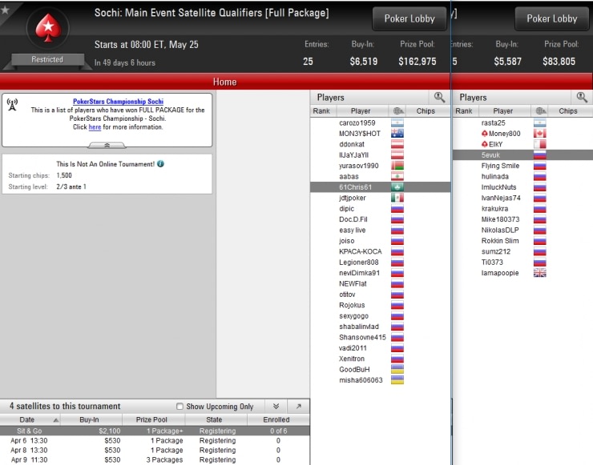593x465 pixels.
Task: Sort right panel by Rank header
Action: tap(464, 111)
